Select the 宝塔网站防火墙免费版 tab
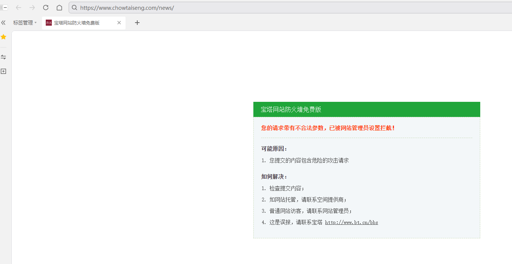Viewport: 512px width, 264px height. (84, 23)
